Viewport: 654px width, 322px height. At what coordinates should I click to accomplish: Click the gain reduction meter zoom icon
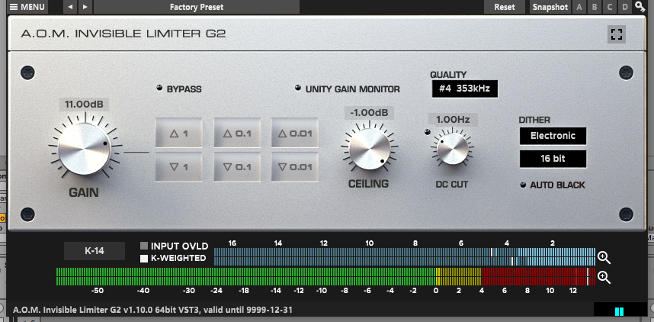[604, 257]
